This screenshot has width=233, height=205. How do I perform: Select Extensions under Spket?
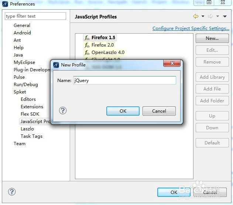pos(32,107)
